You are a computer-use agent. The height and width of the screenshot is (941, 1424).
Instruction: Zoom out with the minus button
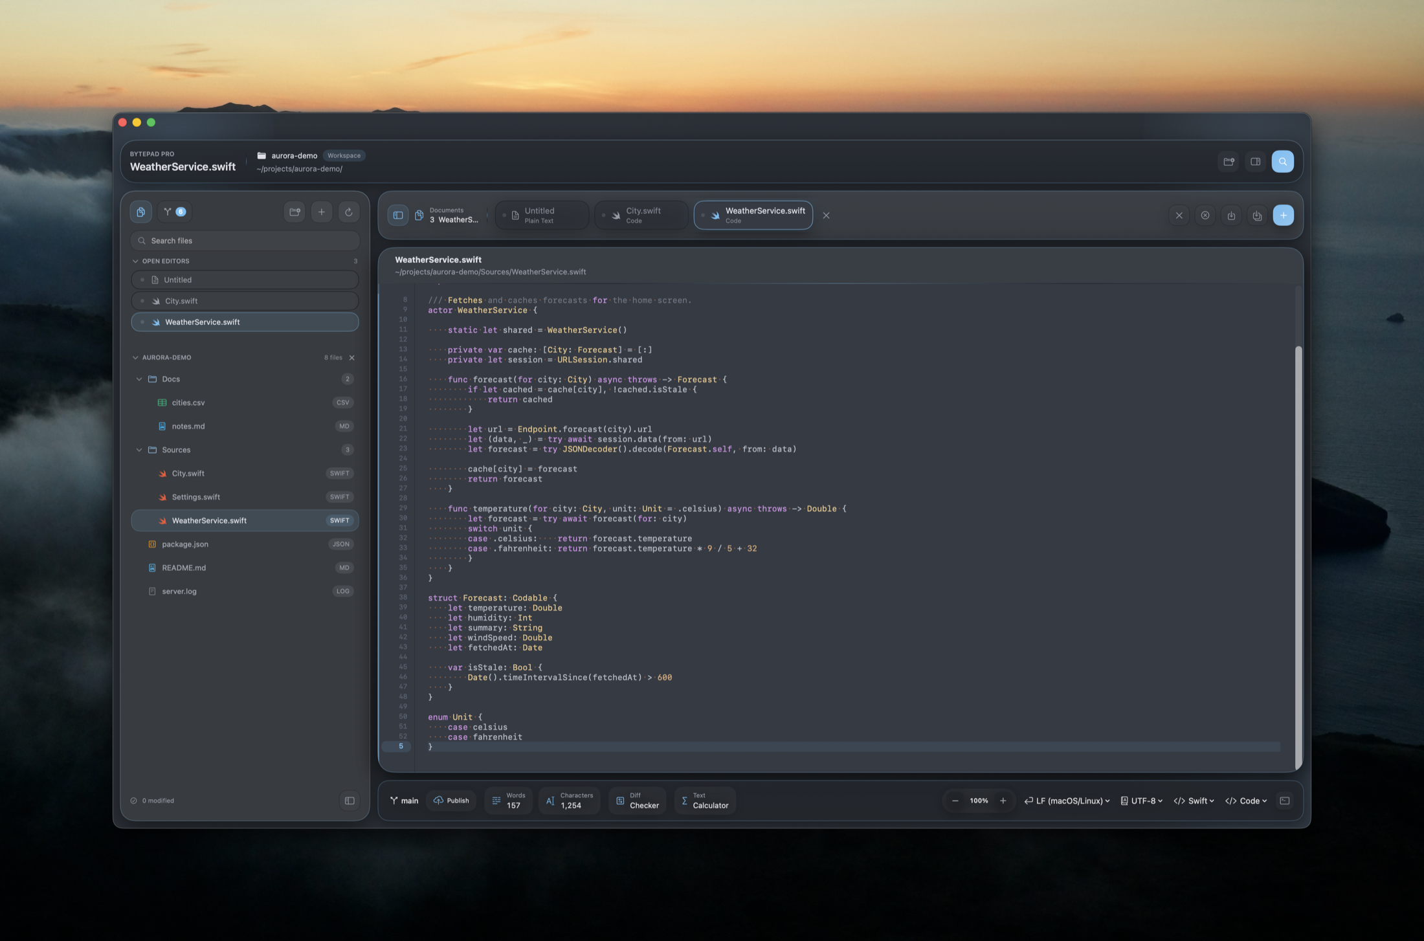[x=955, y=801]
